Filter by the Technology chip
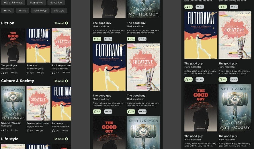Viewport: 254px width, 149px height. click(40, 11)
